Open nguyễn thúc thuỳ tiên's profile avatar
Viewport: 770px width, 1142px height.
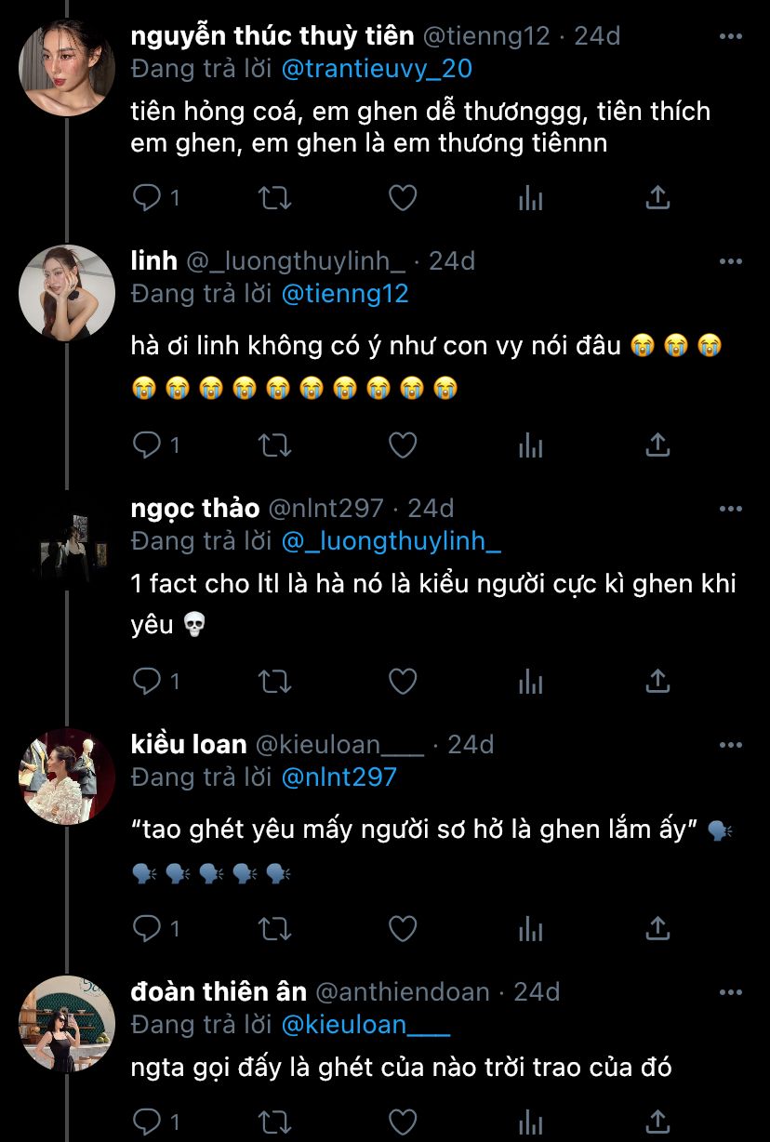67,69
